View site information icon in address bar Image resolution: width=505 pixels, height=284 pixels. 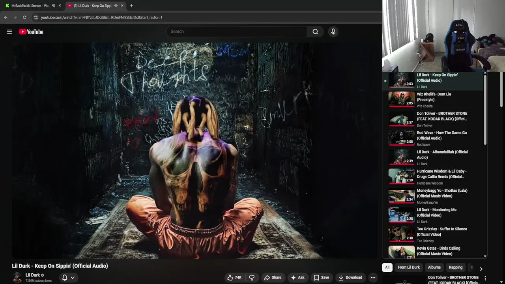36,17
